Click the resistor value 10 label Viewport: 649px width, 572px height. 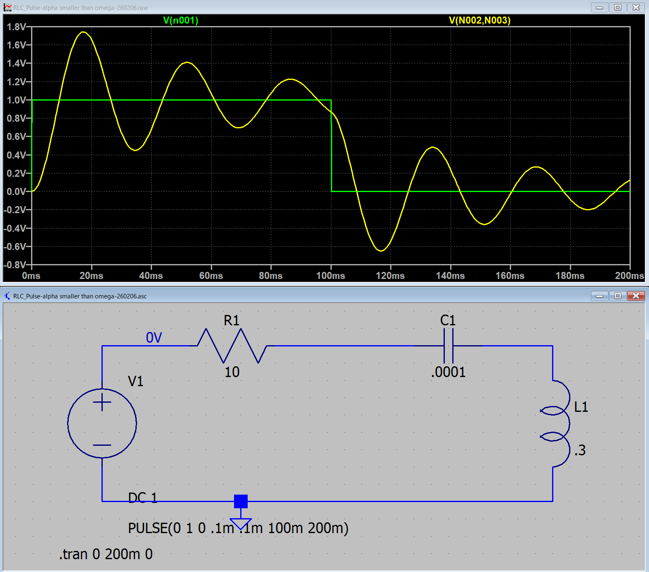coord(232,372)
